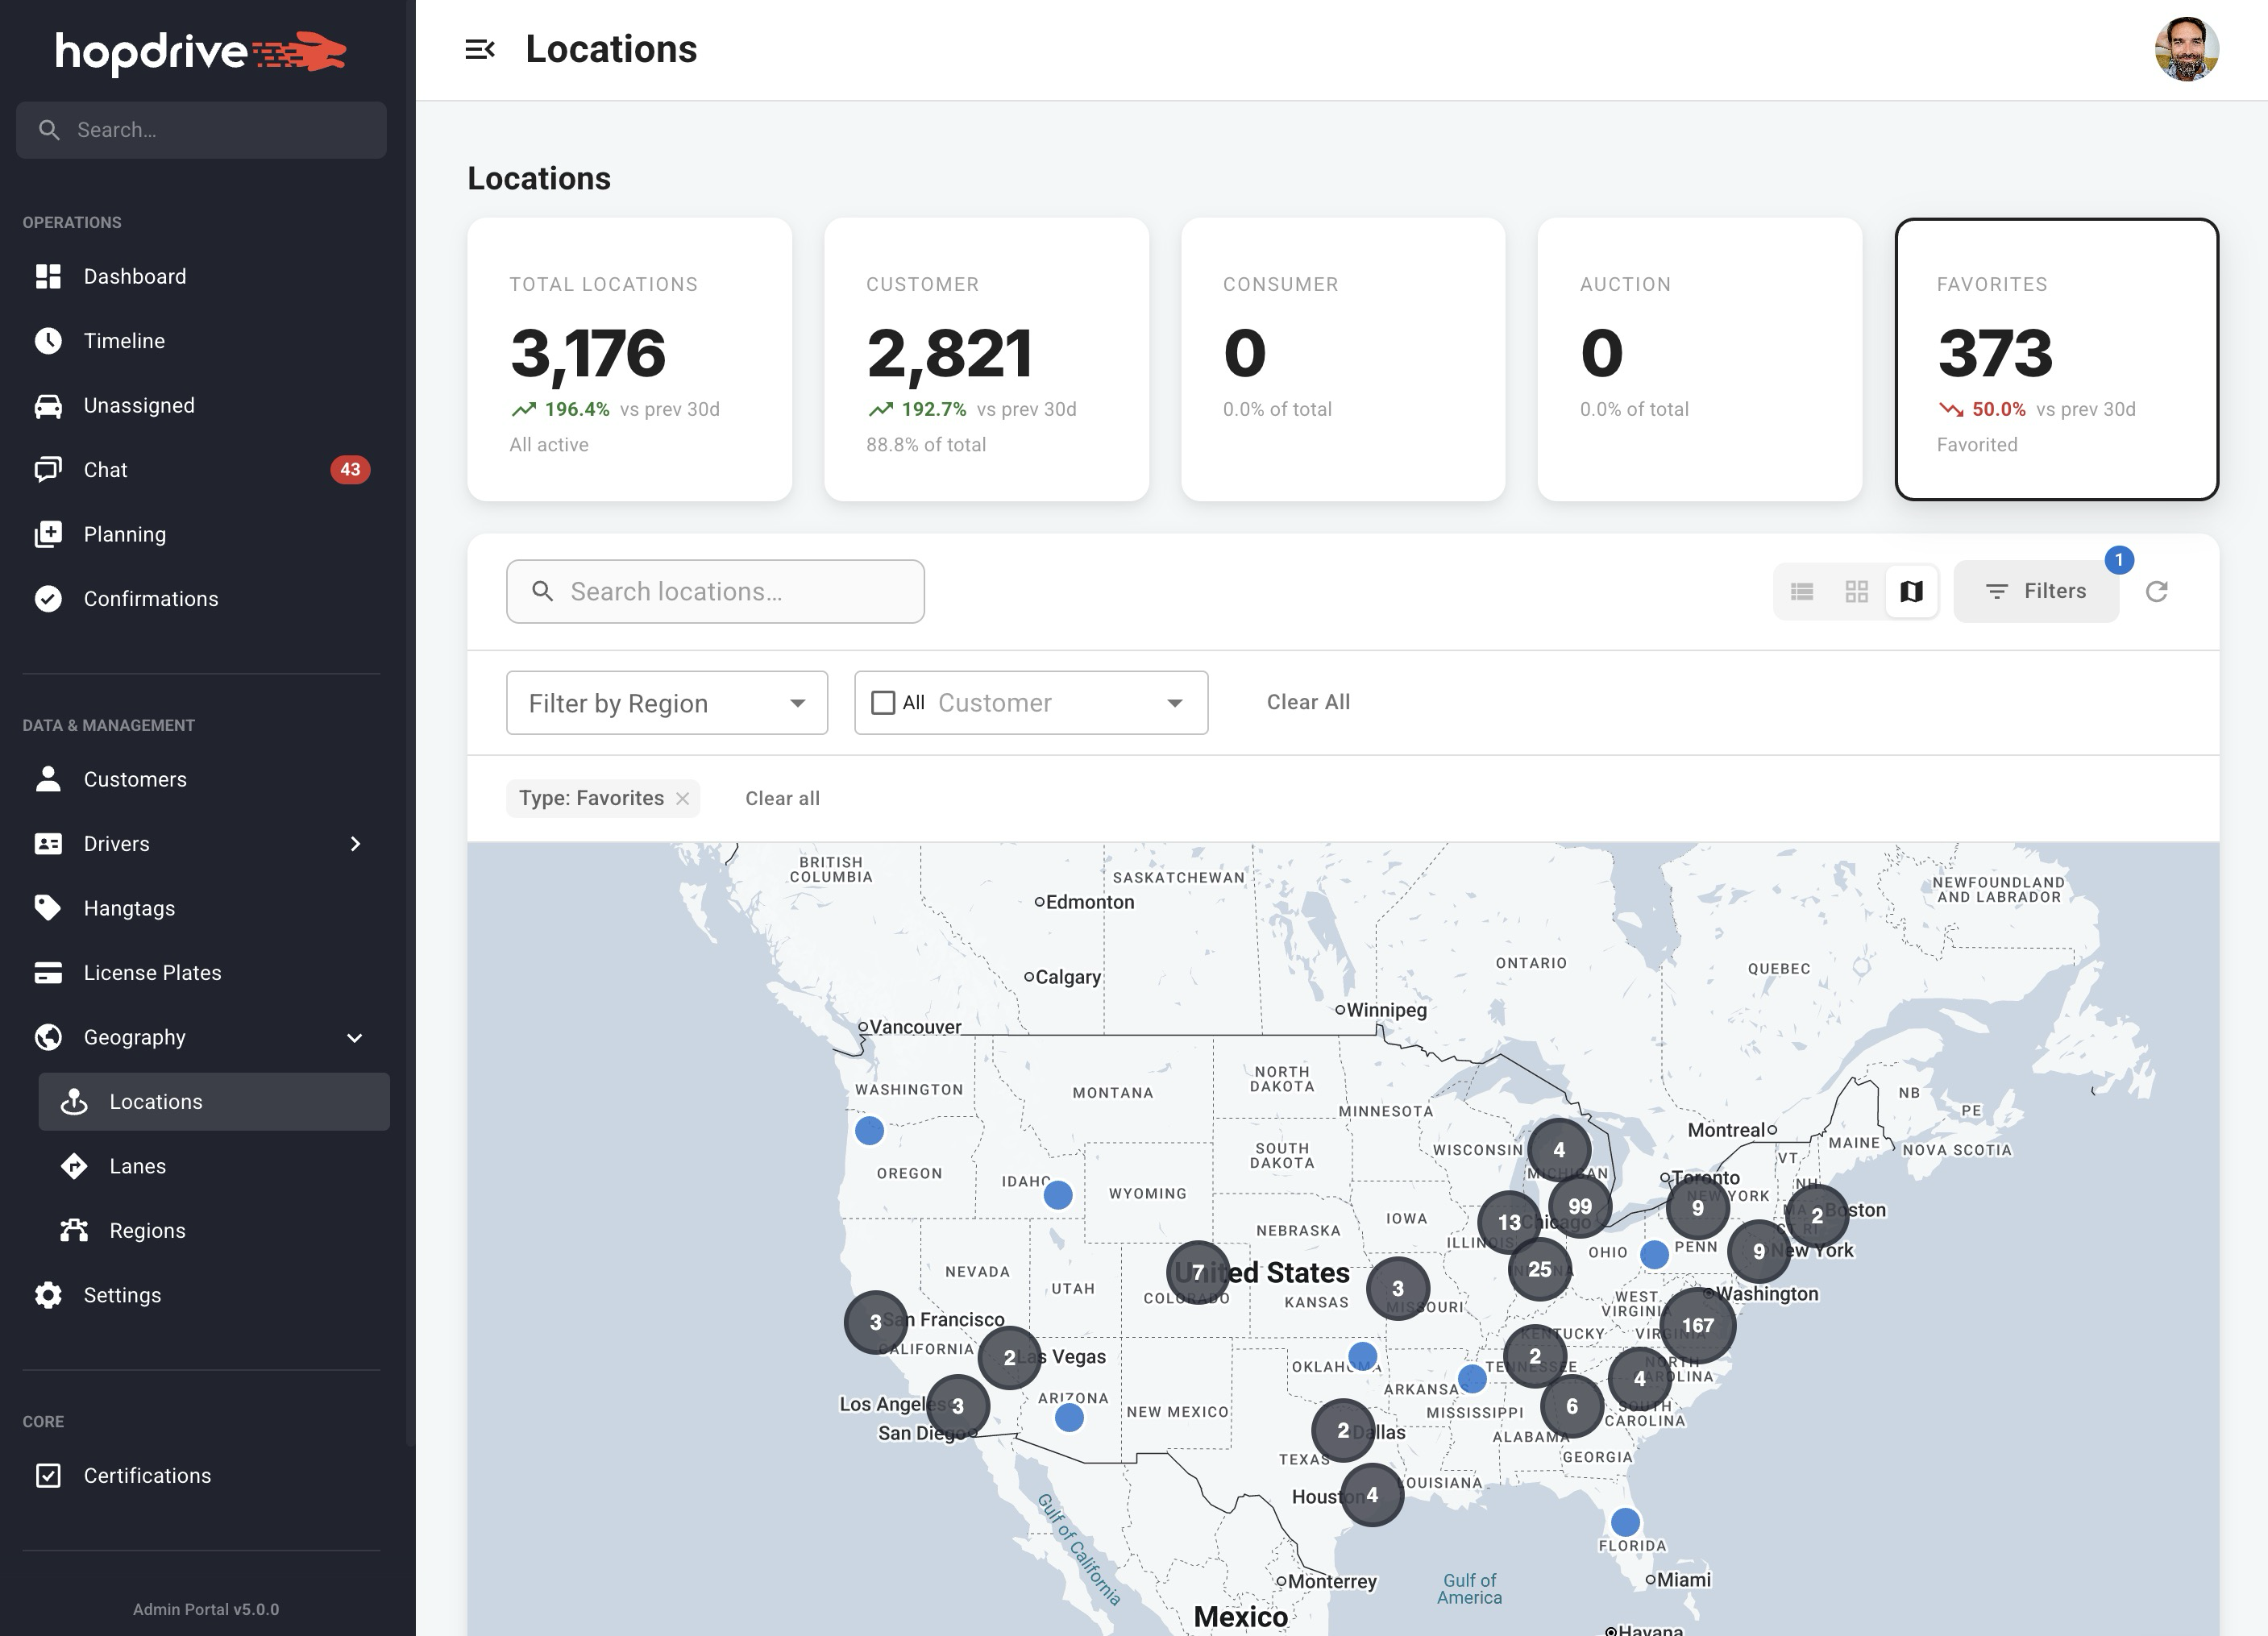
Task: Click the Clear All link
Action: (1307, 702)
